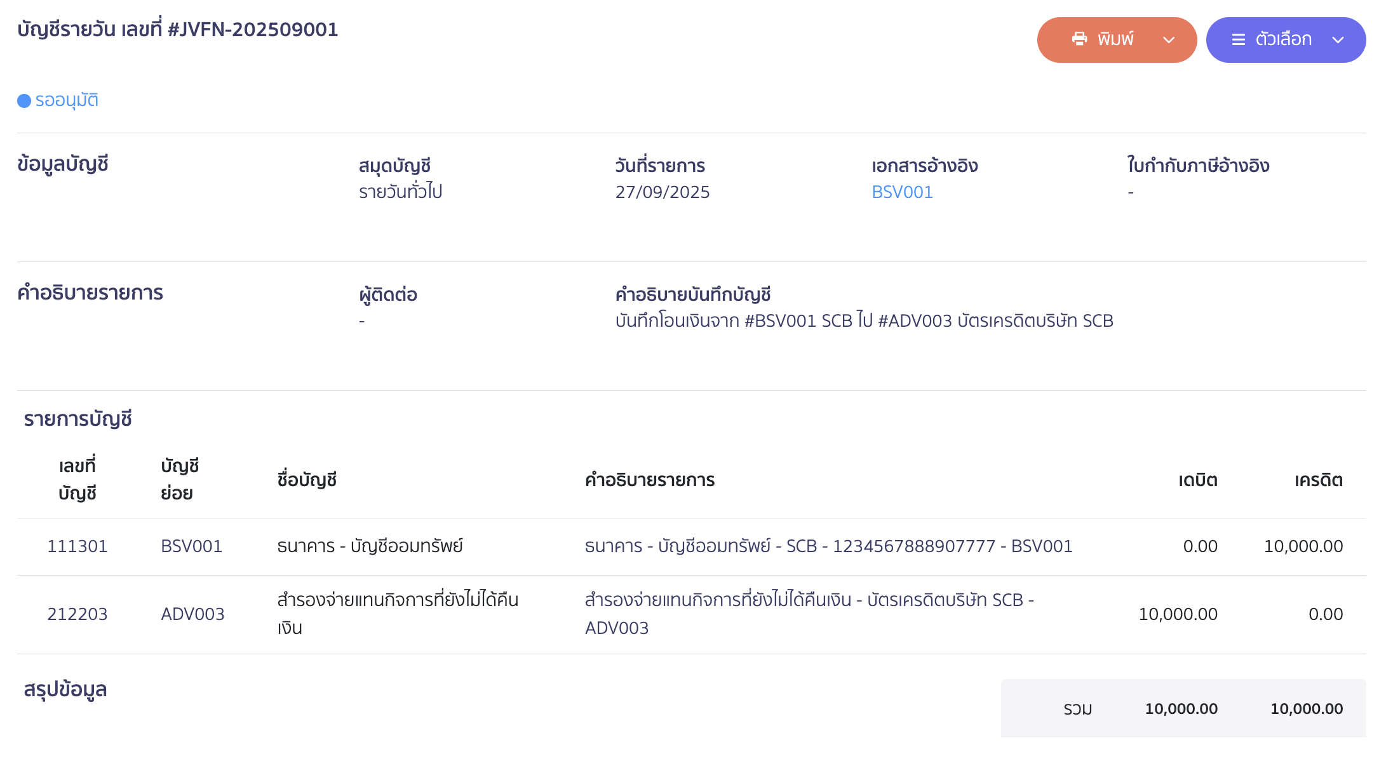Click the พิมพ์ button label
The height and width of the screenshot is (759, 1386).
[1115, 39]
